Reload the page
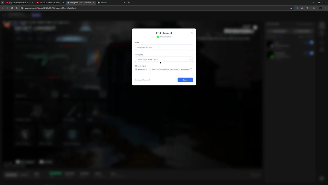The height and width of the screenshot is (185, 328). 12,8
